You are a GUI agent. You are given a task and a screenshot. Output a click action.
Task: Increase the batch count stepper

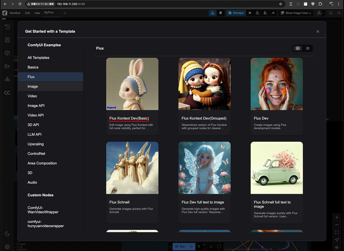click(x=204, y=245)
